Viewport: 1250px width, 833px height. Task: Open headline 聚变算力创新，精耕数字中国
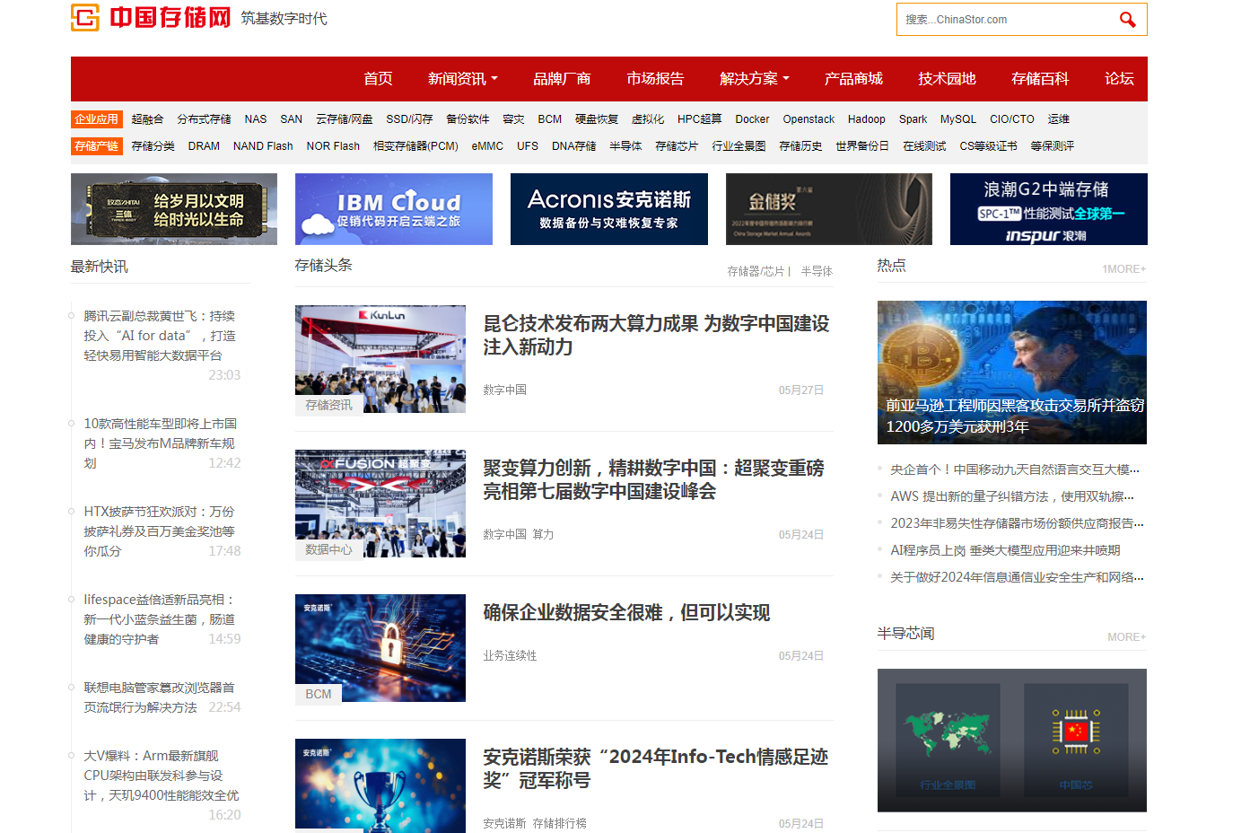pos(653,479)
